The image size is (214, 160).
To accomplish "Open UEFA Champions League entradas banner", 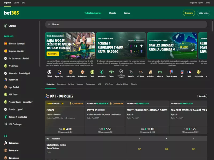I will pyautogui.click(x=172, y=46).
